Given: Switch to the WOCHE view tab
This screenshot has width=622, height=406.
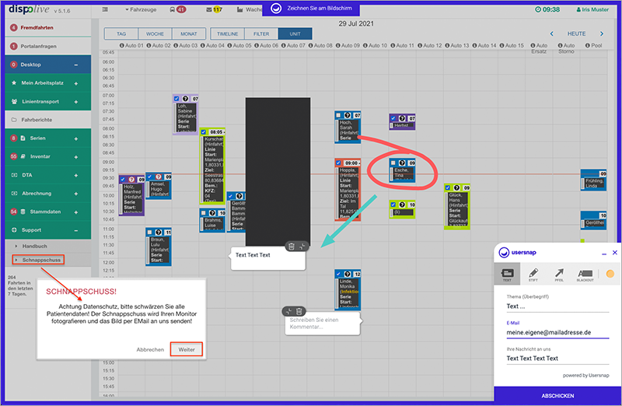Looking at the screenshot, I should pyautogui.click(x=155, y=34).
